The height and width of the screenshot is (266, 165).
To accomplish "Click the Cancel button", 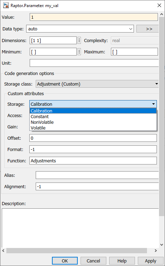I will [x=93, y=261].
